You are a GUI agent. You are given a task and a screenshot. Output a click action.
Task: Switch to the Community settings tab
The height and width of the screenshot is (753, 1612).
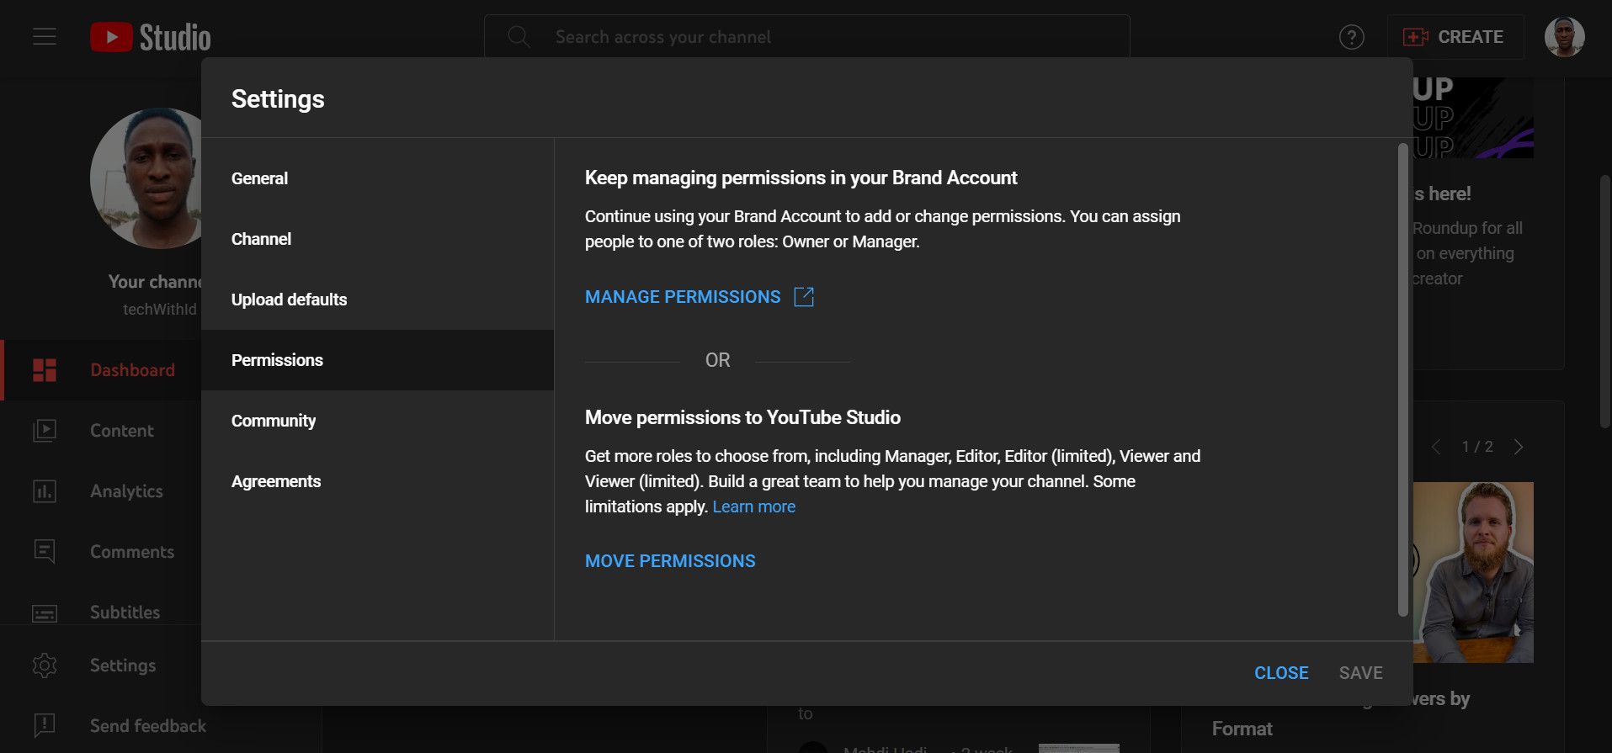pyautogui.click(x=274, y=421)
